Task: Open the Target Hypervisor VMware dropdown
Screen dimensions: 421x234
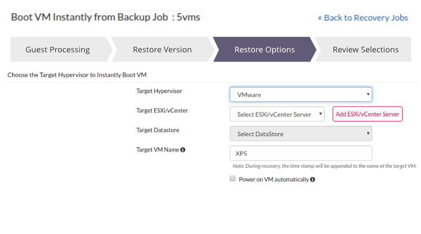Action: pos(300,95)
